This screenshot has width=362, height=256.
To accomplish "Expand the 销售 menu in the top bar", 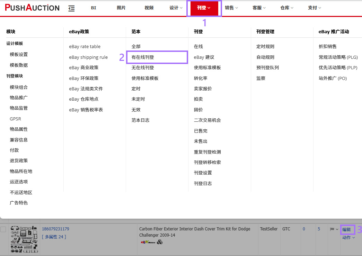I will [231, 8].
